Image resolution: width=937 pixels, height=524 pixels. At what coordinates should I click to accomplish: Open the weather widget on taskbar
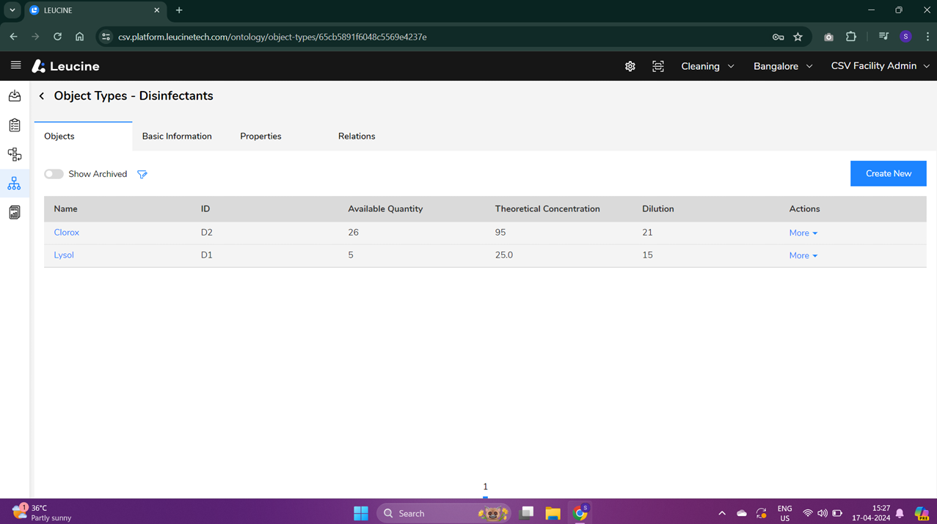pos(42,512)
